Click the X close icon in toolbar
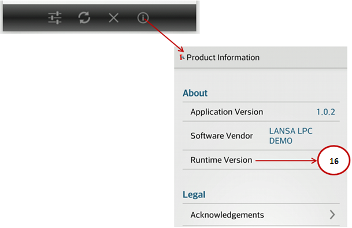The height and width of the screenshot is (228, 352). (114, 18)
